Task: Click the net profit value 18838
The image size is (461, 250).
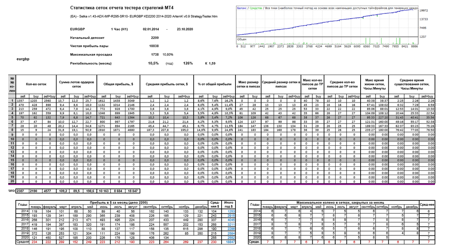Action: (x=154, y=46)
